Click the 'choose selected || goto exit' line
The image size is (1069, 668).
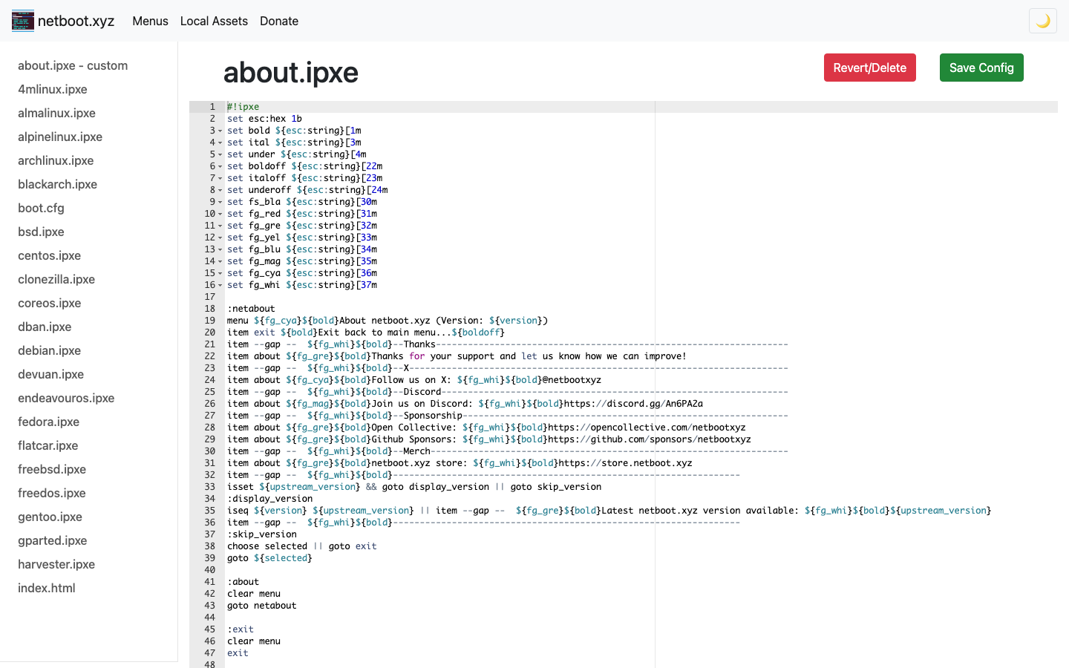[x=301, y=546]
